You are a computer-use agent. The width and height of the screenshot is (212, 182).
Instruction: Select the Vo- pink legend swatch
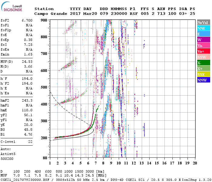click(204, 45)
